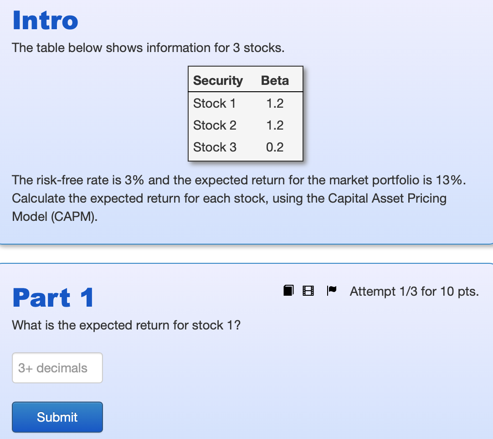Image resolution: width=493 pixels, height=439 pixels.
Task: Click the Security column header
Action: pyautogui.click(x=218, y=80)
